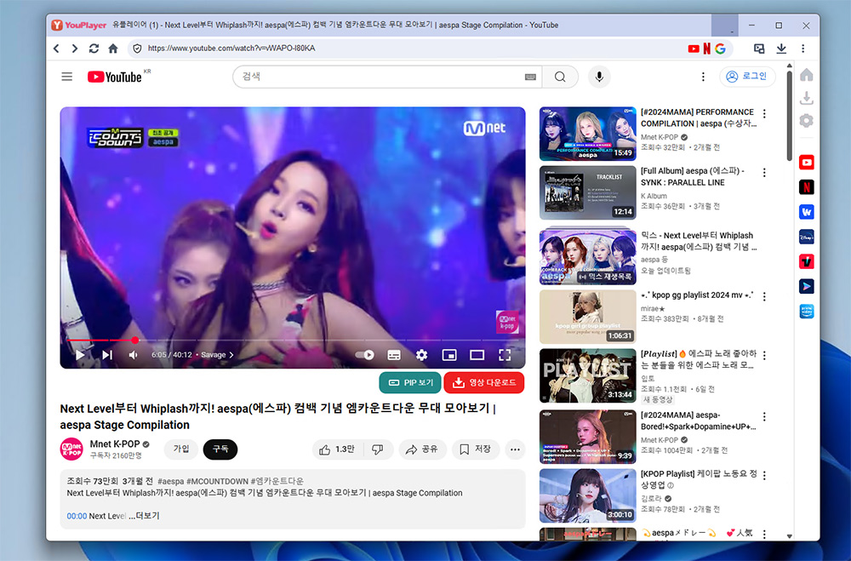Launch Netflix from the right sidebar
This screenshot has width=851, height=561.
[807, 187]
